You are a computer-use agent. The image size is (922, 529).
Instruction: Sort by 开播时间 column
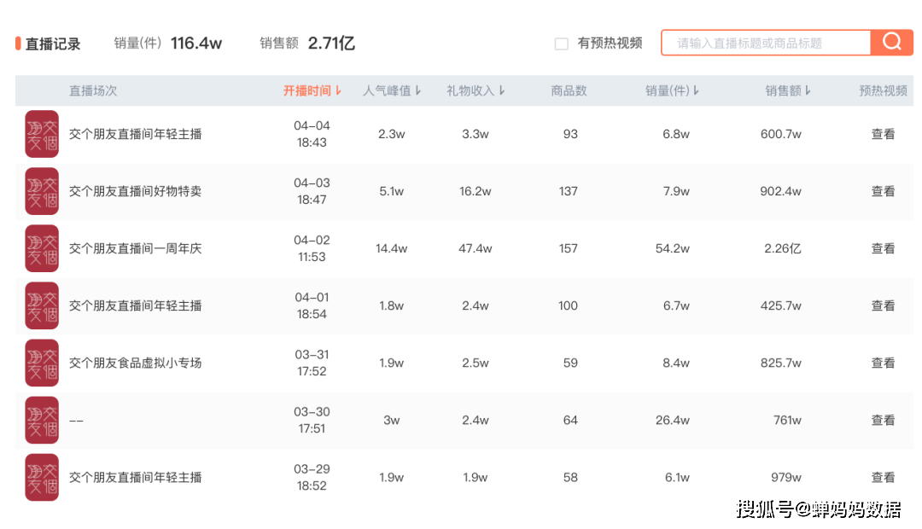(312, 90)
